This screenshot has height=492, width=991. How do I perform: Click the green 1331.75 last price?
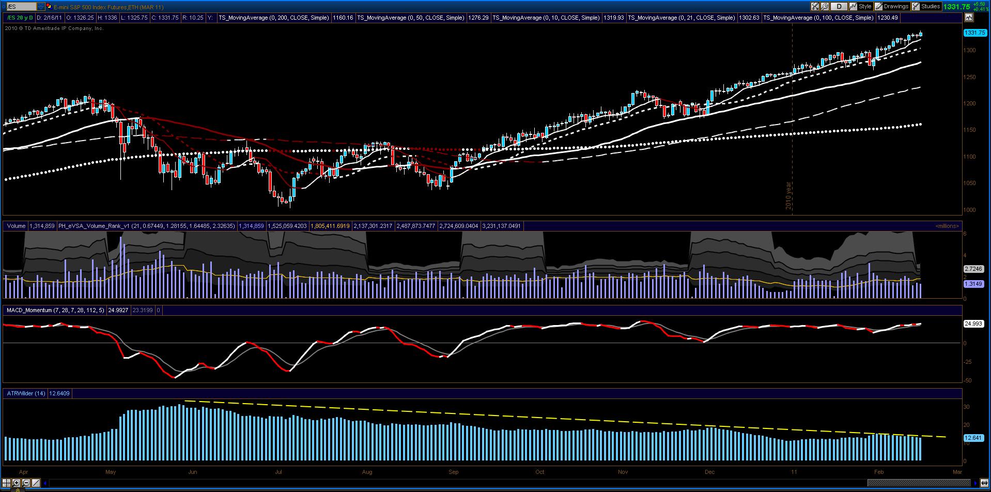click(x=956, y=7)
